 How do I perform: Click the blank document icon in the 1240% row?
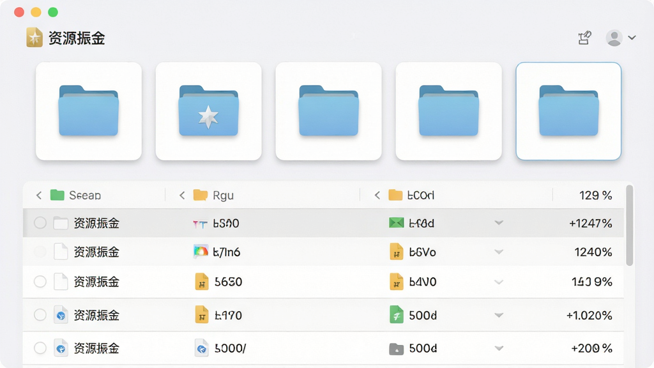[x=61, y=252]
